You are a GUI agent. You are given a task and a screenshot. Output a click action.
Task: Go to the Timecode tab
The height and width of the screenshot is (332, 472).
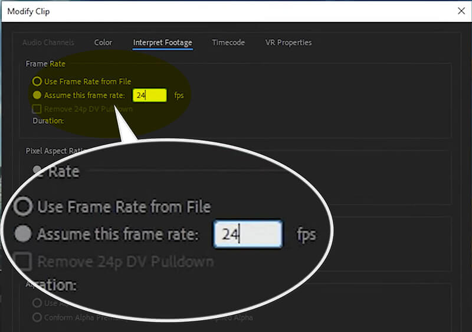pos(228,43)
